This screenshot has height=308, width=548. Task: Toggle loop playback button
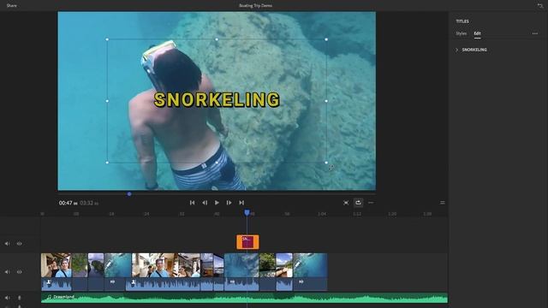point(358,203)
